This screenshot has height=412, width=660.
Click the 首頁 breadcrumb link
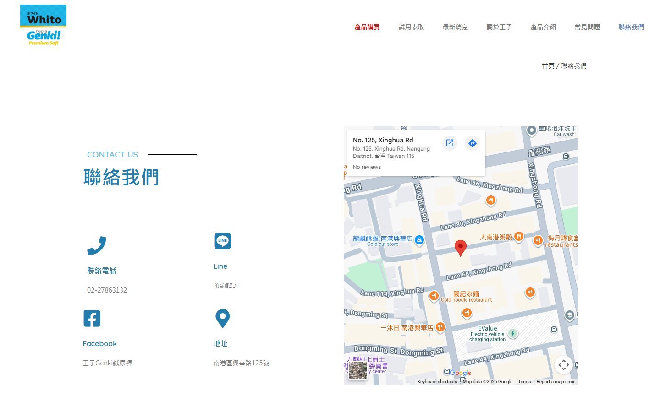point(548,66)
